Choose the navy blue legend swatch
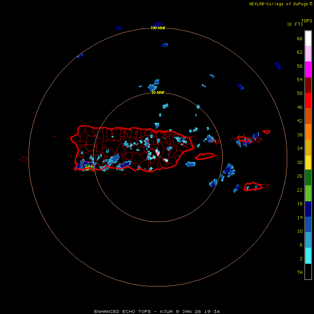Image resolution: width=314 pixels, height=314 pixels. (x=308, y=209)
